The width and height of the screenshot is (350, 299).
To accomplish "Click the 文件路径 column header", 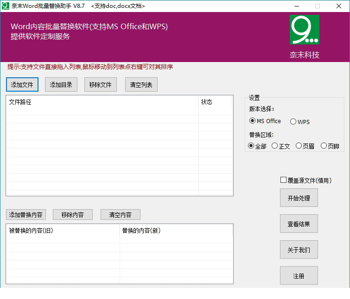I will point(102,102).
